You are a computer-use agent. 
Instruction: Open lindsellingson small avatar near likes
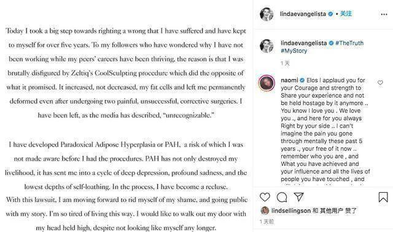265,211
